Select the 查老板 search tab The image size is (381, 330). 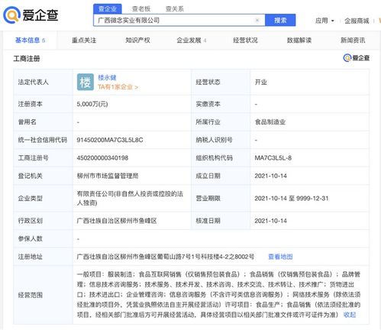pyautogui.click(x=141, y=9)
